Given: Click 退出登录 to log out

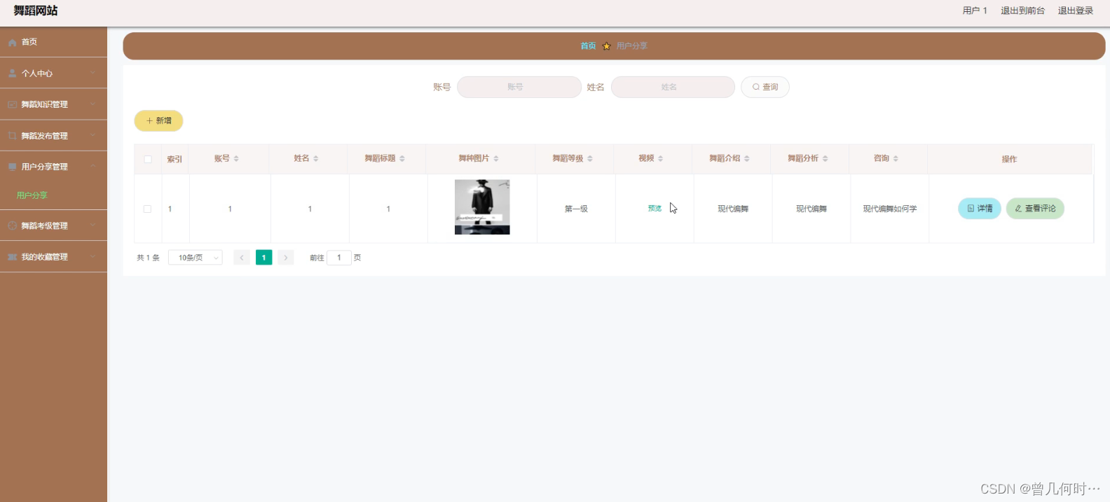Looking at the screenshot, I should (1076, 11).
